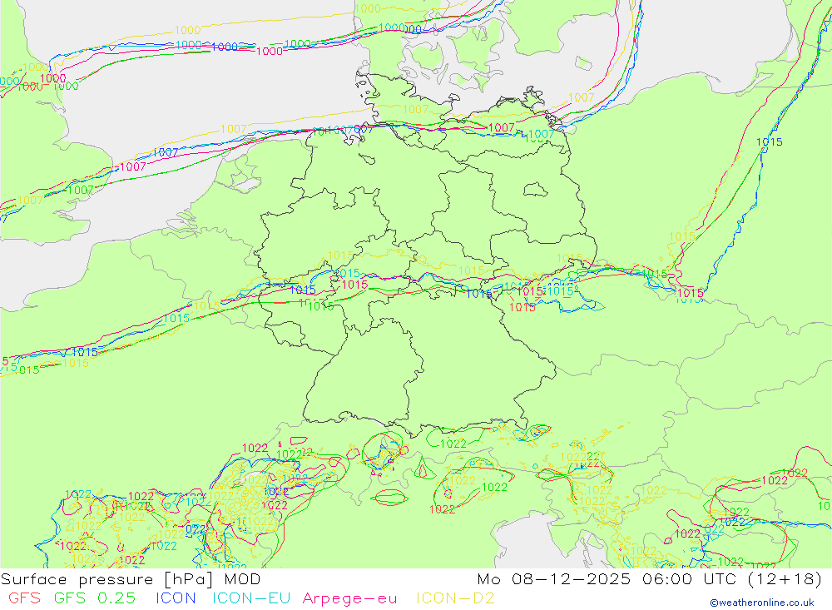Click the pink 1000 label over the North Sea
This screenshot has width=832, height=610.
(x=270, y=52)
